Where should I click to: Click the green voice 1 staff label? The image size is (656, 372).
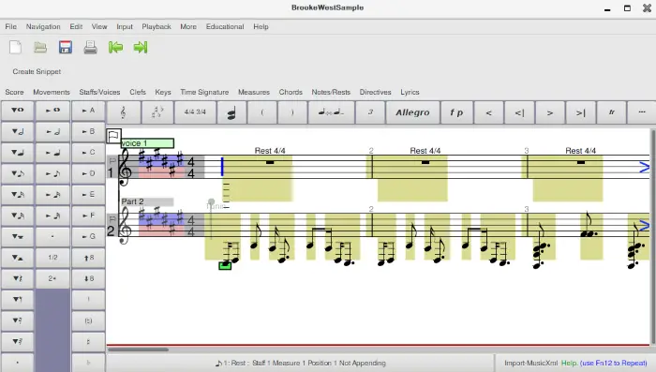[x=147, y=143]
